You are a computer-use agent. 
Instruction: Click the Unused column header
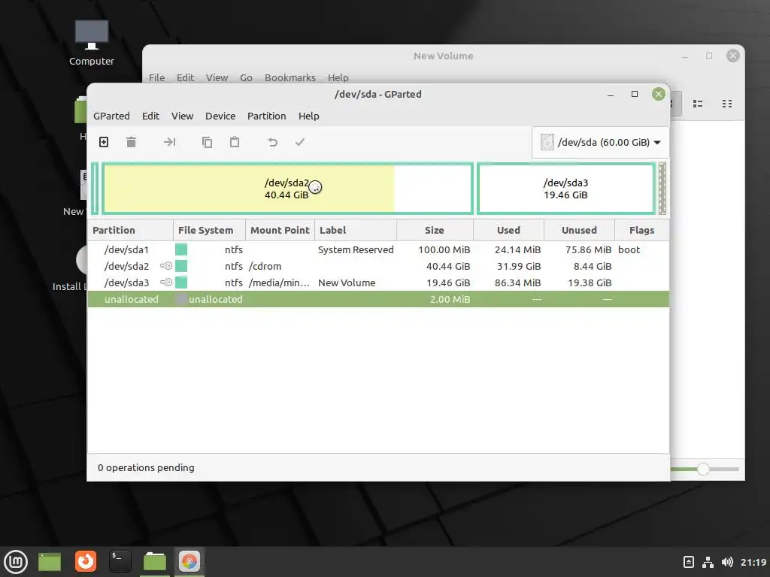pos(580,231)
